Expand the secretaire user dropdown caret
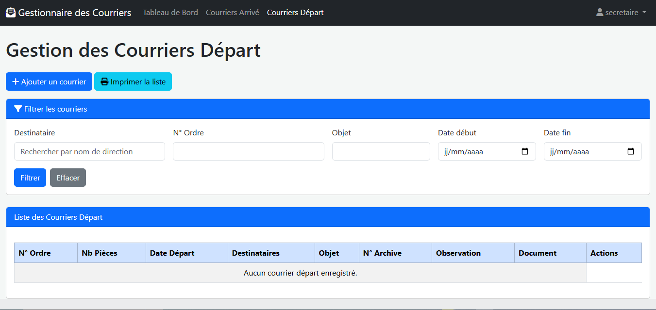The height and width of the screenshot is (310, 656). point(644,13)
